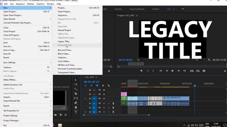Viewport: 227px width, 127px height.
Task: Click the Lift button in program monitor
Action: pyautogui.click(x=192, y=71)
